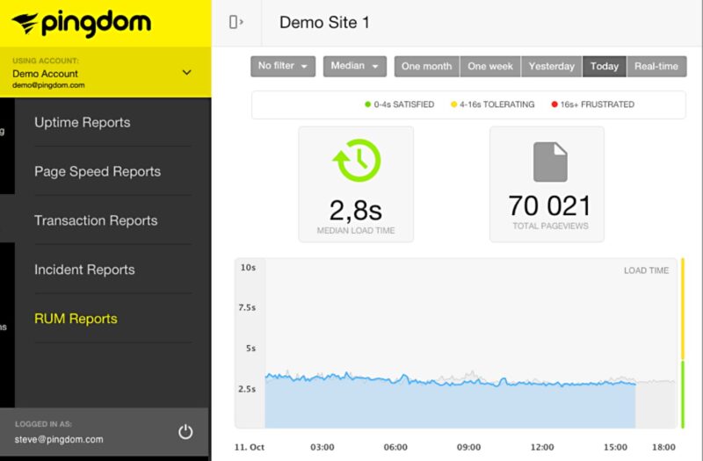Open Page Speed Reports menu item
The height and width of the screenshot is (461, 703).
tap(98, 172)
